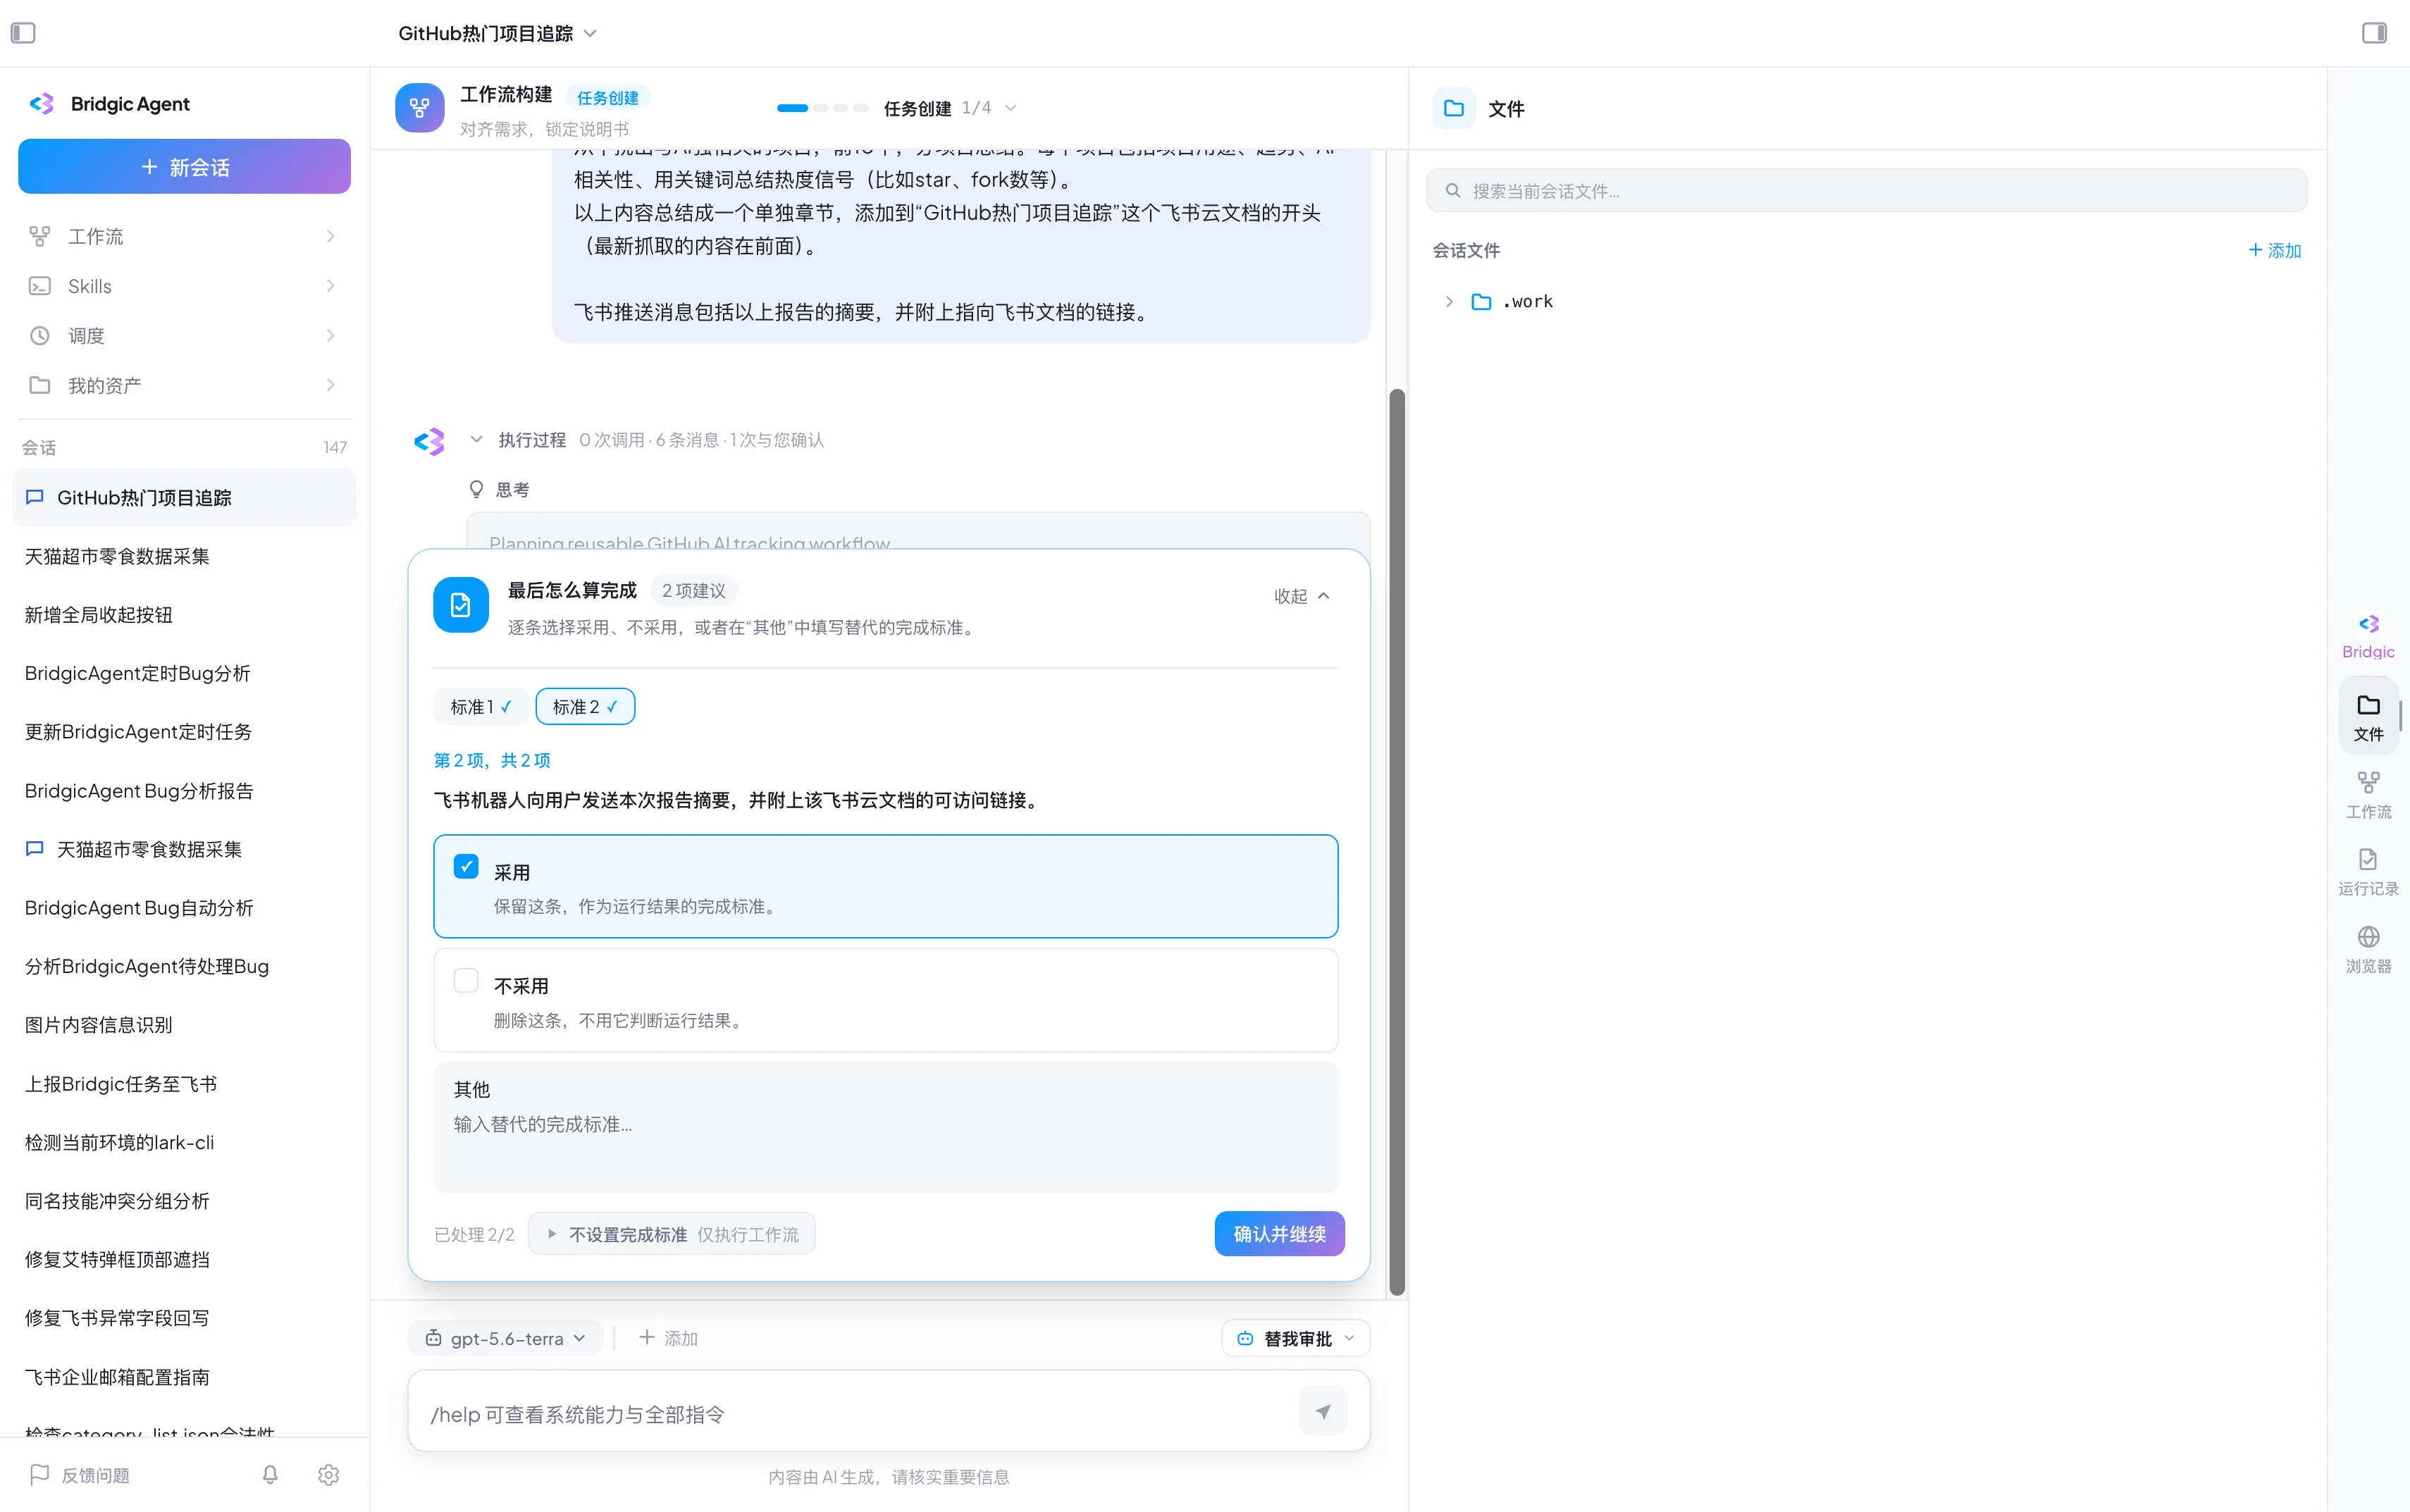Expand the 调度 sidebar arrow
Viewport: 2410px width, 1512px height.
click(x=330, y=336)
